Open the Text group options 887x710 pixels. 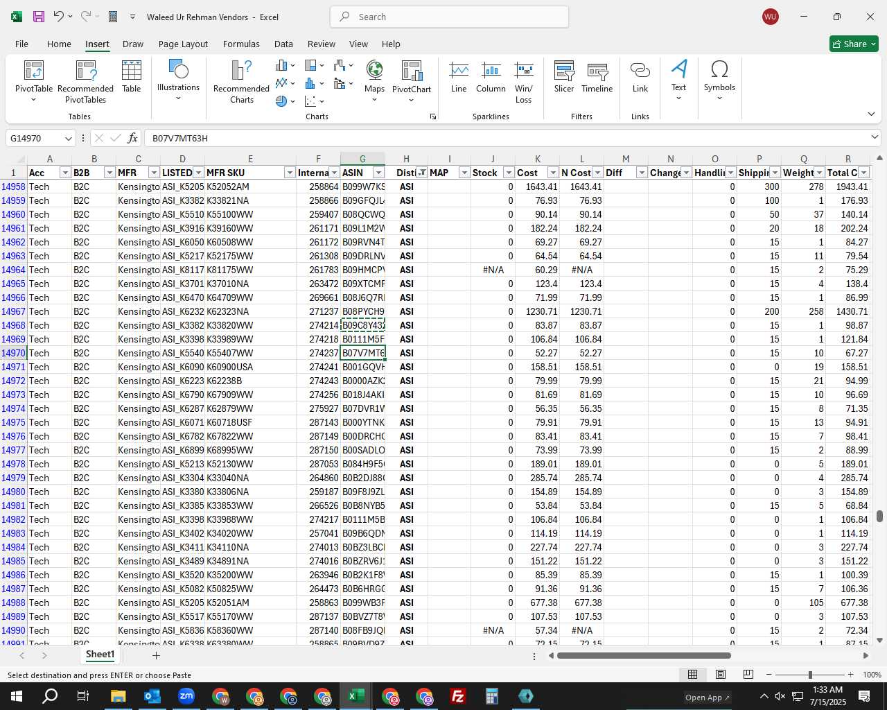(679, 79)
